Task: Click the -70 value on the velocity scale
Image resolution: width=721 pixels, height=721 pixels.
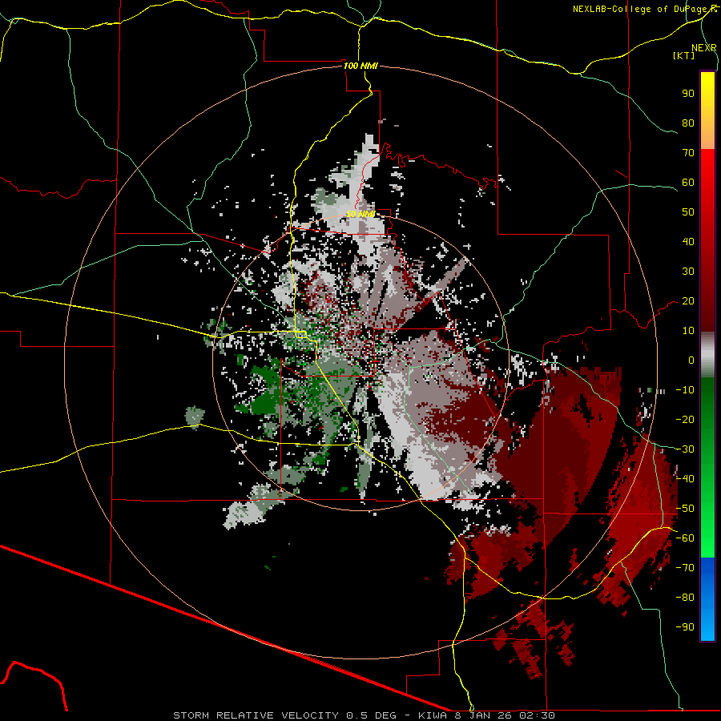Action: (685, 568)
